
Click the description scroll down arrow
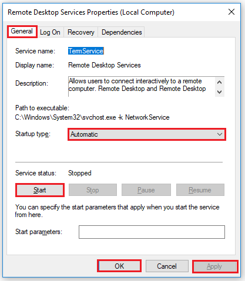220,92
